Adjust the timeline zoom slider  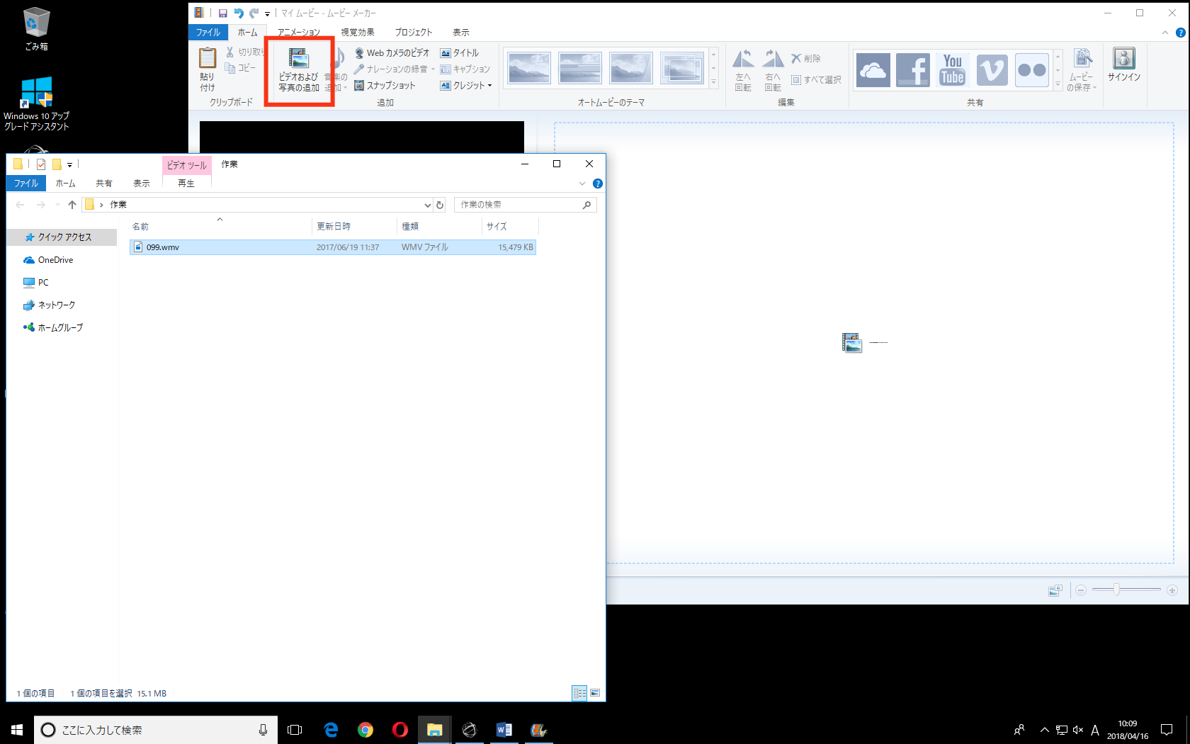click(x=1116, y=590)
